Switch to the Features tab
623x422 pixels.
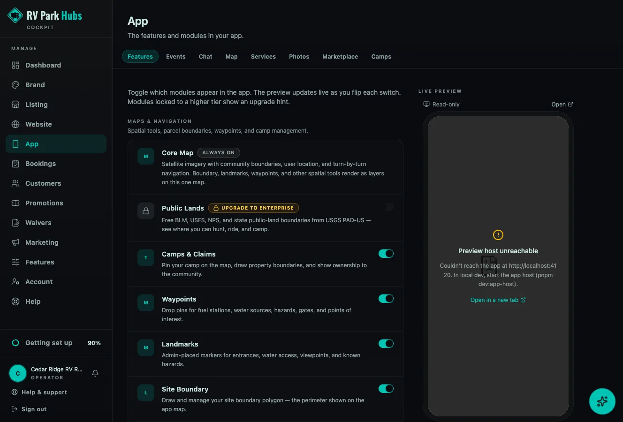(x=140, y=56)
